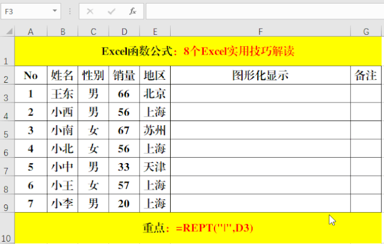The height and width of the screenshot is (244, 384).
Task: Click the title cell 'Excel函数公式'
Action: click(x=198, y=52)
